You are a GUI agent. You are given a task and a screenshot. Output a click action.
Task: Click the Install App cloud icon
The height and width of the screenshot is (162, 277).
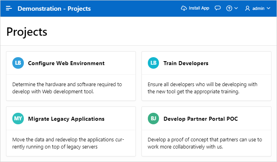pos(184,8)
